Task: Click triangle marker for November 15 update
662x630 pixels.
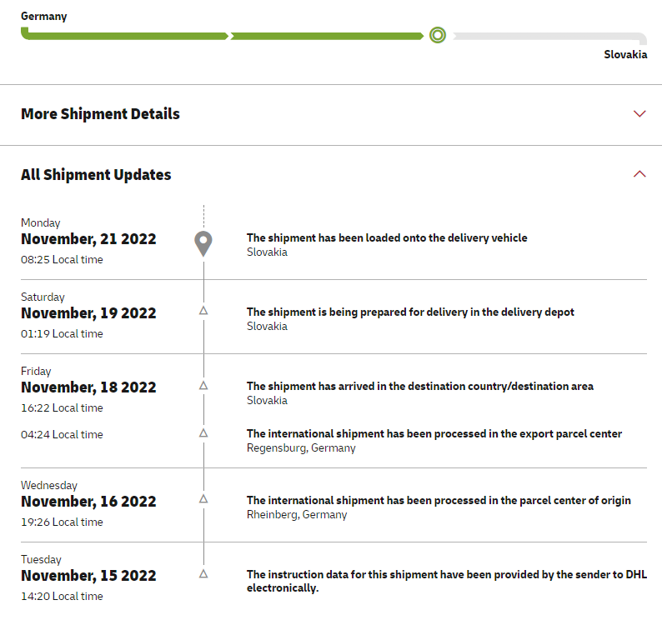Action: [x=203, y=574]
